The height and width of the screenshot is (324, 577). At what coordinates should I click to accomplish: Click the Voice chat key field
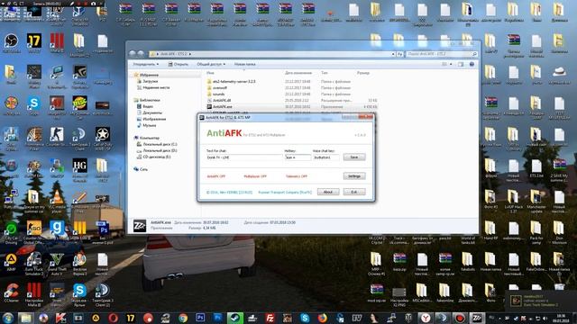point(326,157)
